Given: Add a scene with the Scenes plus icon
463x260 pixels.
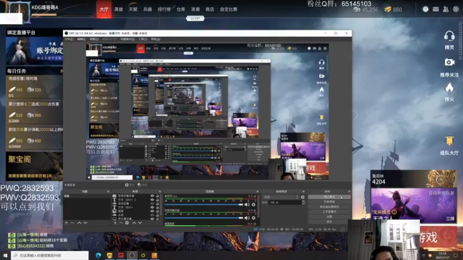Looking at the screenshot, I should click(x=66, y=223).
